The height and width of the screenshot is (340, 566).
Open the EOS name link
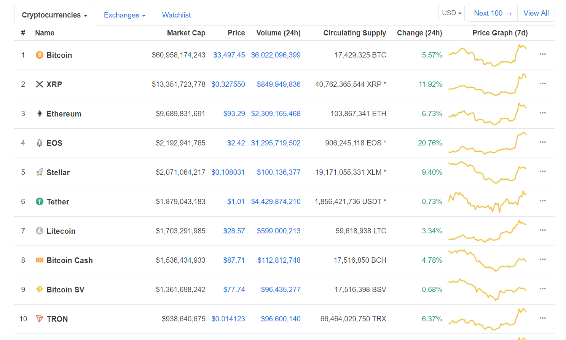(54, 143)
